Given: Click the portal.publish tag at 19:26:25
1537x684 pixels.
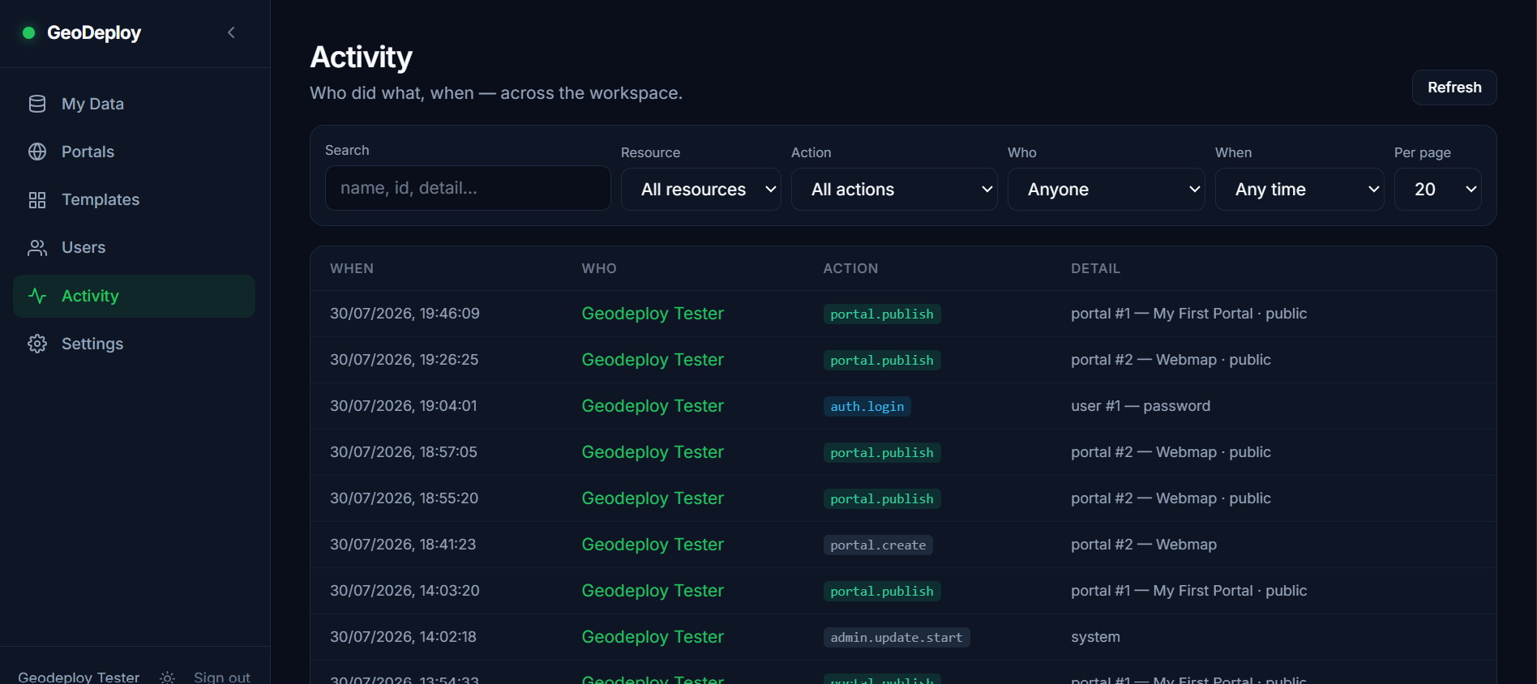Looking at the screenshot, I should coord(882,360).
